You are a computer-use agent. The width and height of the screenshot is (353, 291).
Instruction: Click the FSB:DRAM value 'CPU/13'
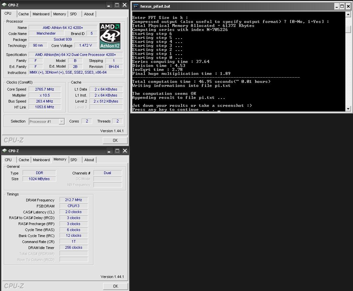(x=74, y=206)
